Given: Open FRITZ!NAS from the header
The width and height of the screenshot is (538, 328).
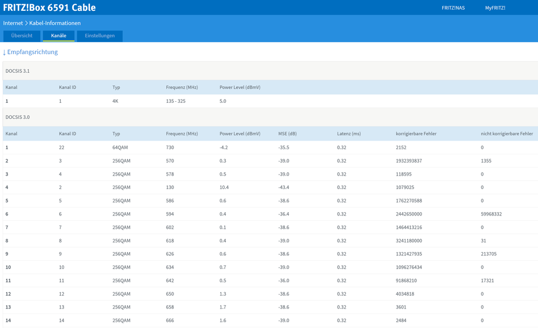Looking at the screenshot, I should coord(453,8).
